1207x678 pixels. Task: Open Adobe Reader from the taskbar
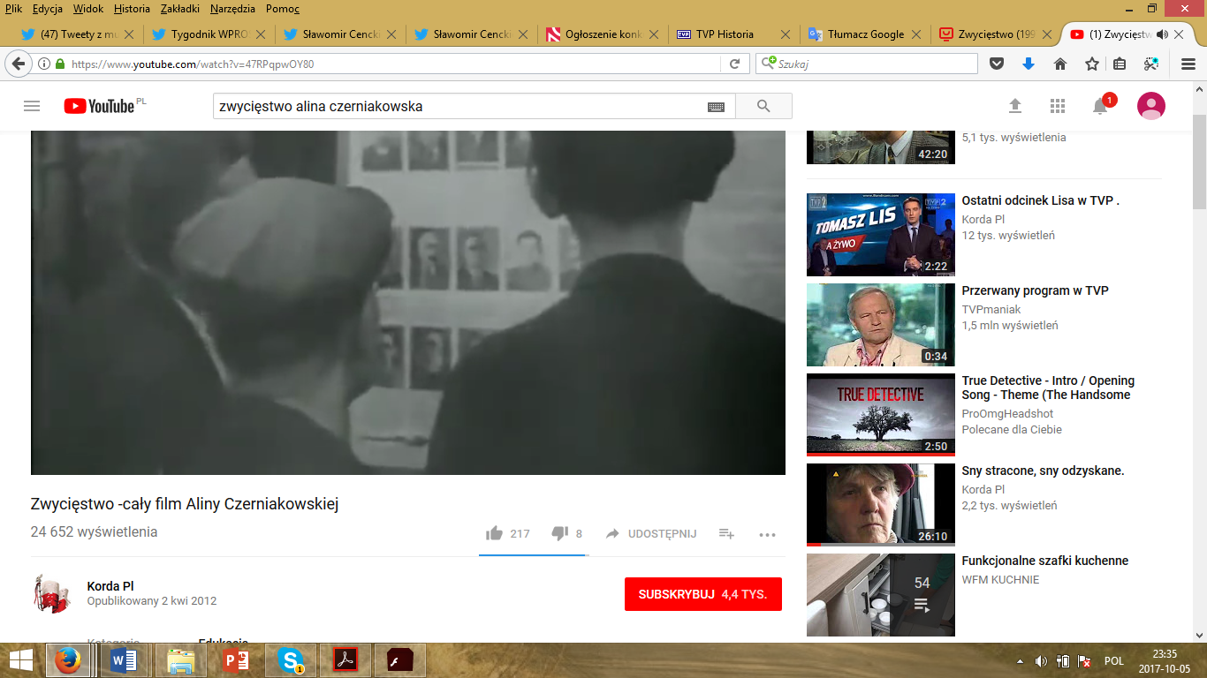tap(345, 660)
